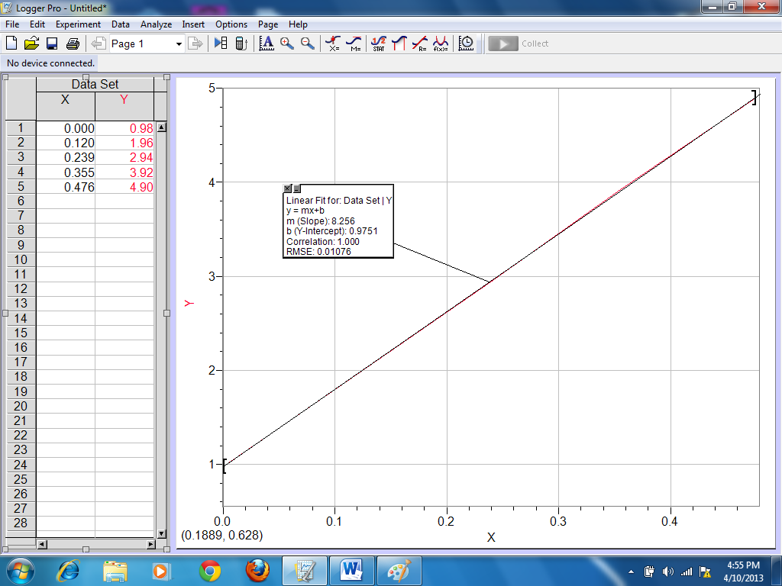
Task: Open Curve Fit f(x)= icon
Action: coord(441,43)
